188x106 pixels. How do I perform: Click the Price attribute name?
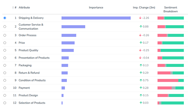pyautogui.click(x=22, y=43)
